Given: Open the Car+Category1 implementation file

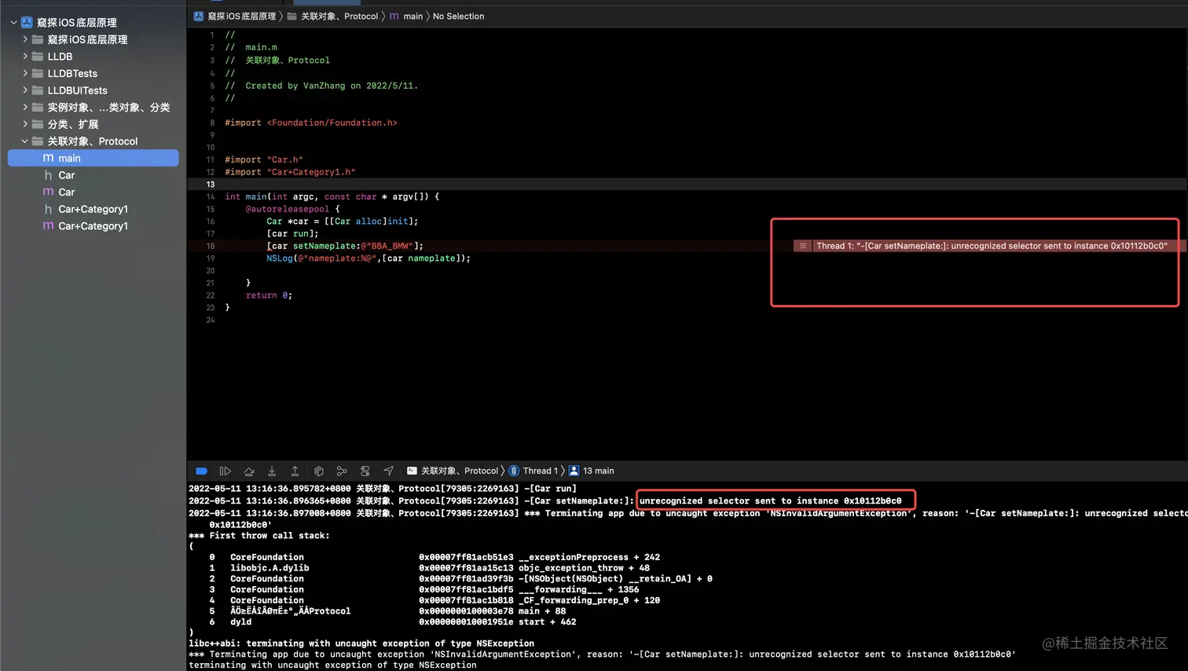Looking at the screenshot, I should tap(93, 225).
